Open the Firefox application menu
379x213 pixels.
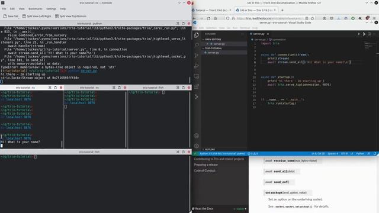[374, 18]
